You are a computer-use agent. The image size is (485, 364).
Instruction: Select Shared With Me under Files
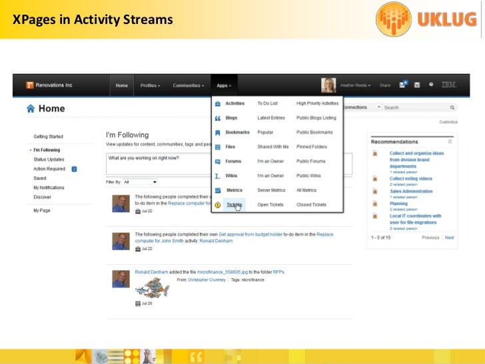coord(273,147)
